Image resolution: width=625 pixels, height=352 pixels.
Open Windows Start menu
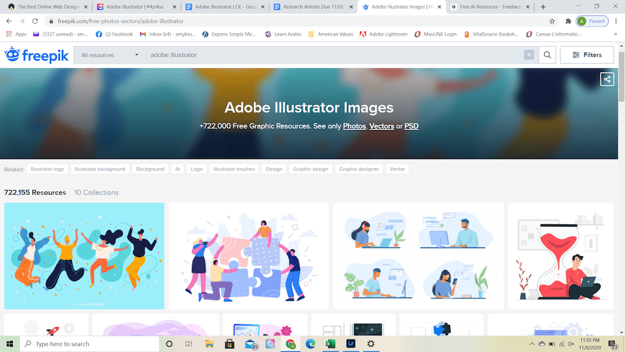pyautogui.click(x=10, y=344)
